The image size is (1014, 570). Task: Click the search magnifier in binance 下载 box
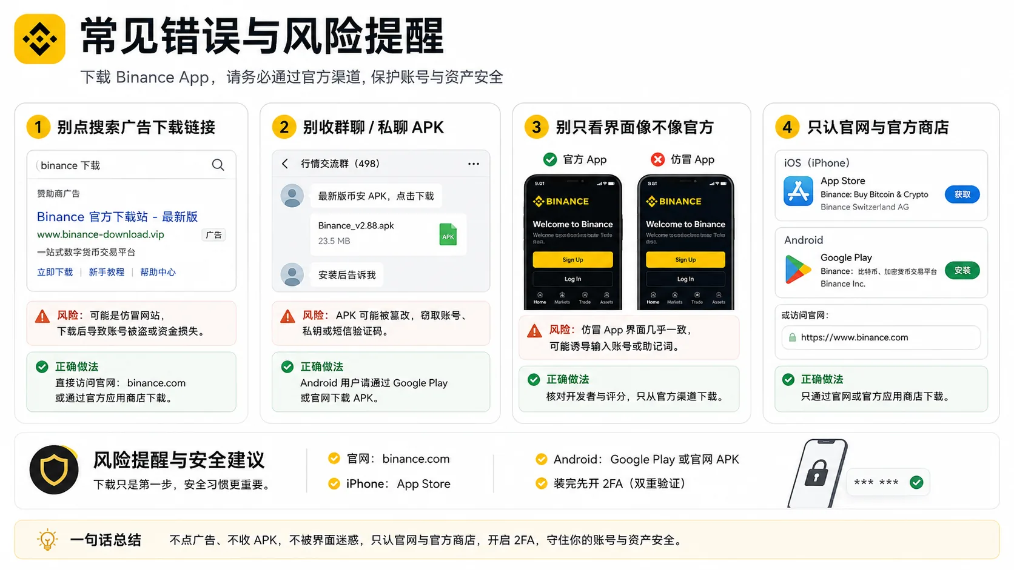pyautogui.click(x=218, y=165)
